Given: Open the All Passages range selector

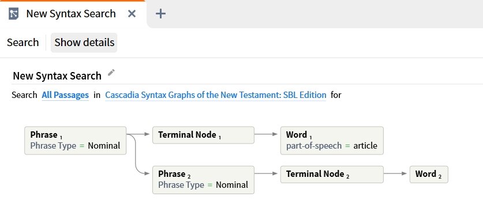Looking at the screenshot, I should [x=65, y=95].
